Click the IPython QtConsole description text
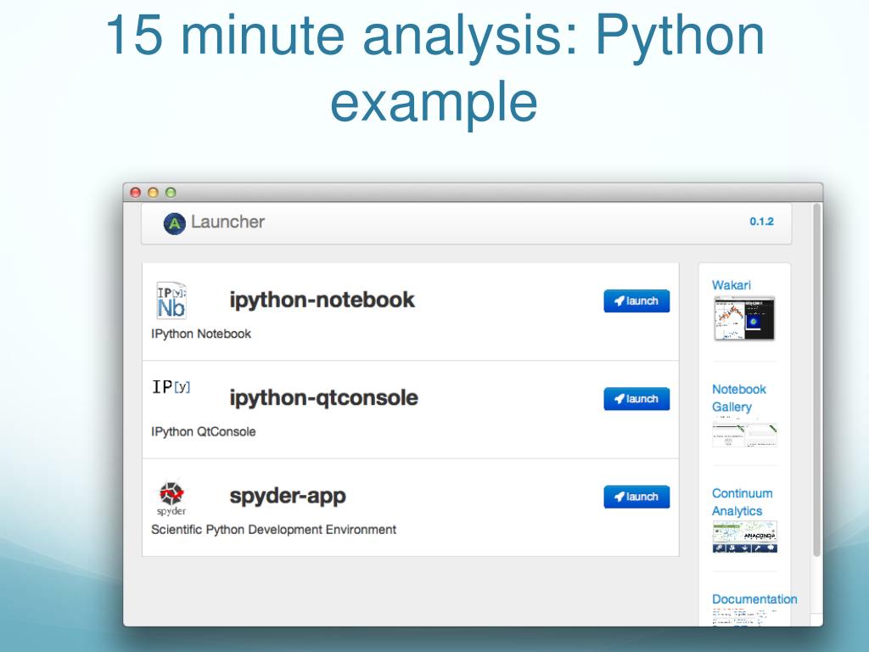This screenshot has width=869, height=652. click(x=204, y=432)
